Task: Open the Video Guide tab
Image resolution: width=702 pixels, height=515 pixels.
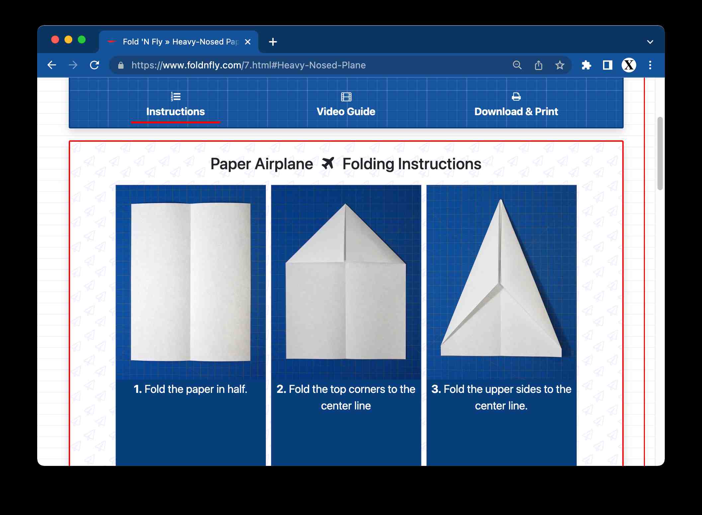Action: 346,104
